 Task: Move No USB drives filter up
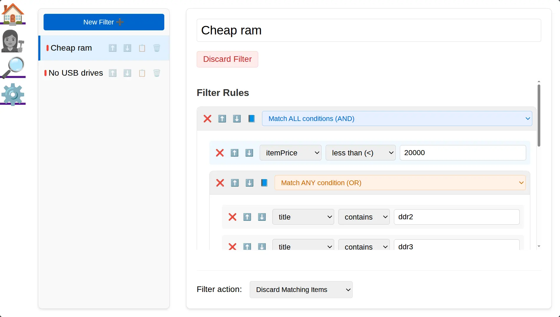112,73
